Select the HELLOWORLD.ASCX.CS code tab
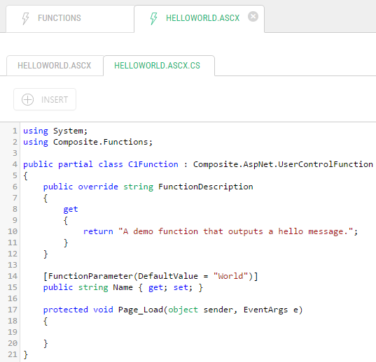The width and height of the screenshot is (376, 362). tap(159, 66)
